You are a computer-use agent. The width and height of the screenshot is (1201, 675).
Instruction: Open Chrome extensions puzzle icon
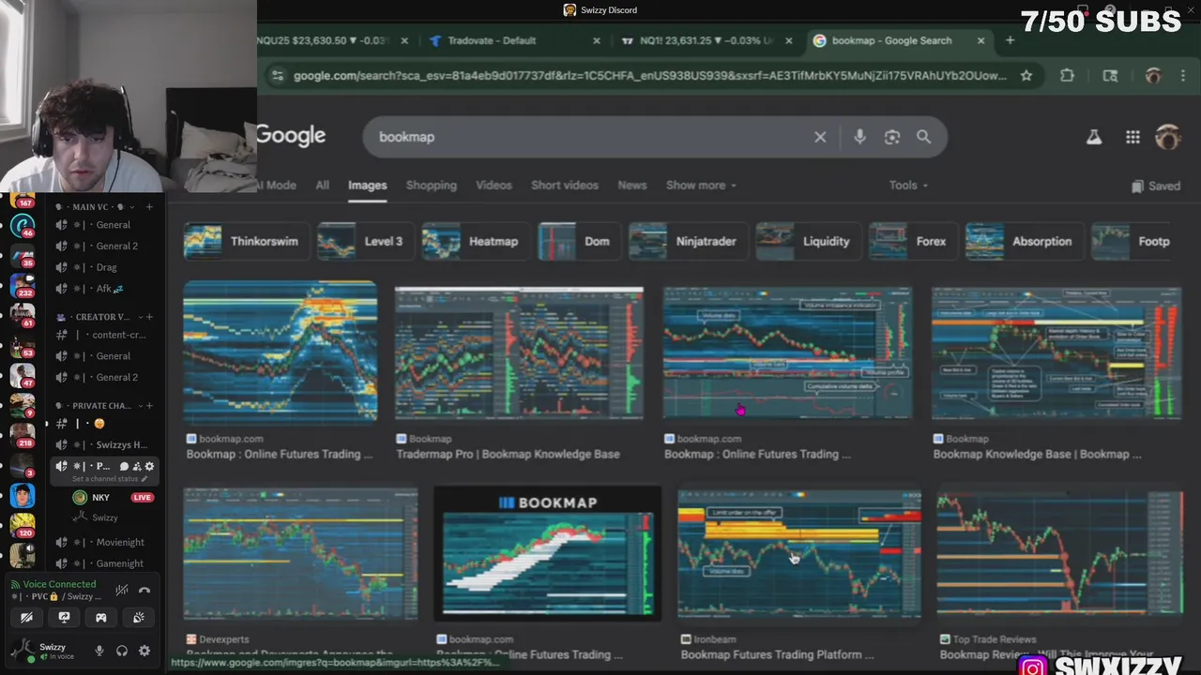(1067, 76)
